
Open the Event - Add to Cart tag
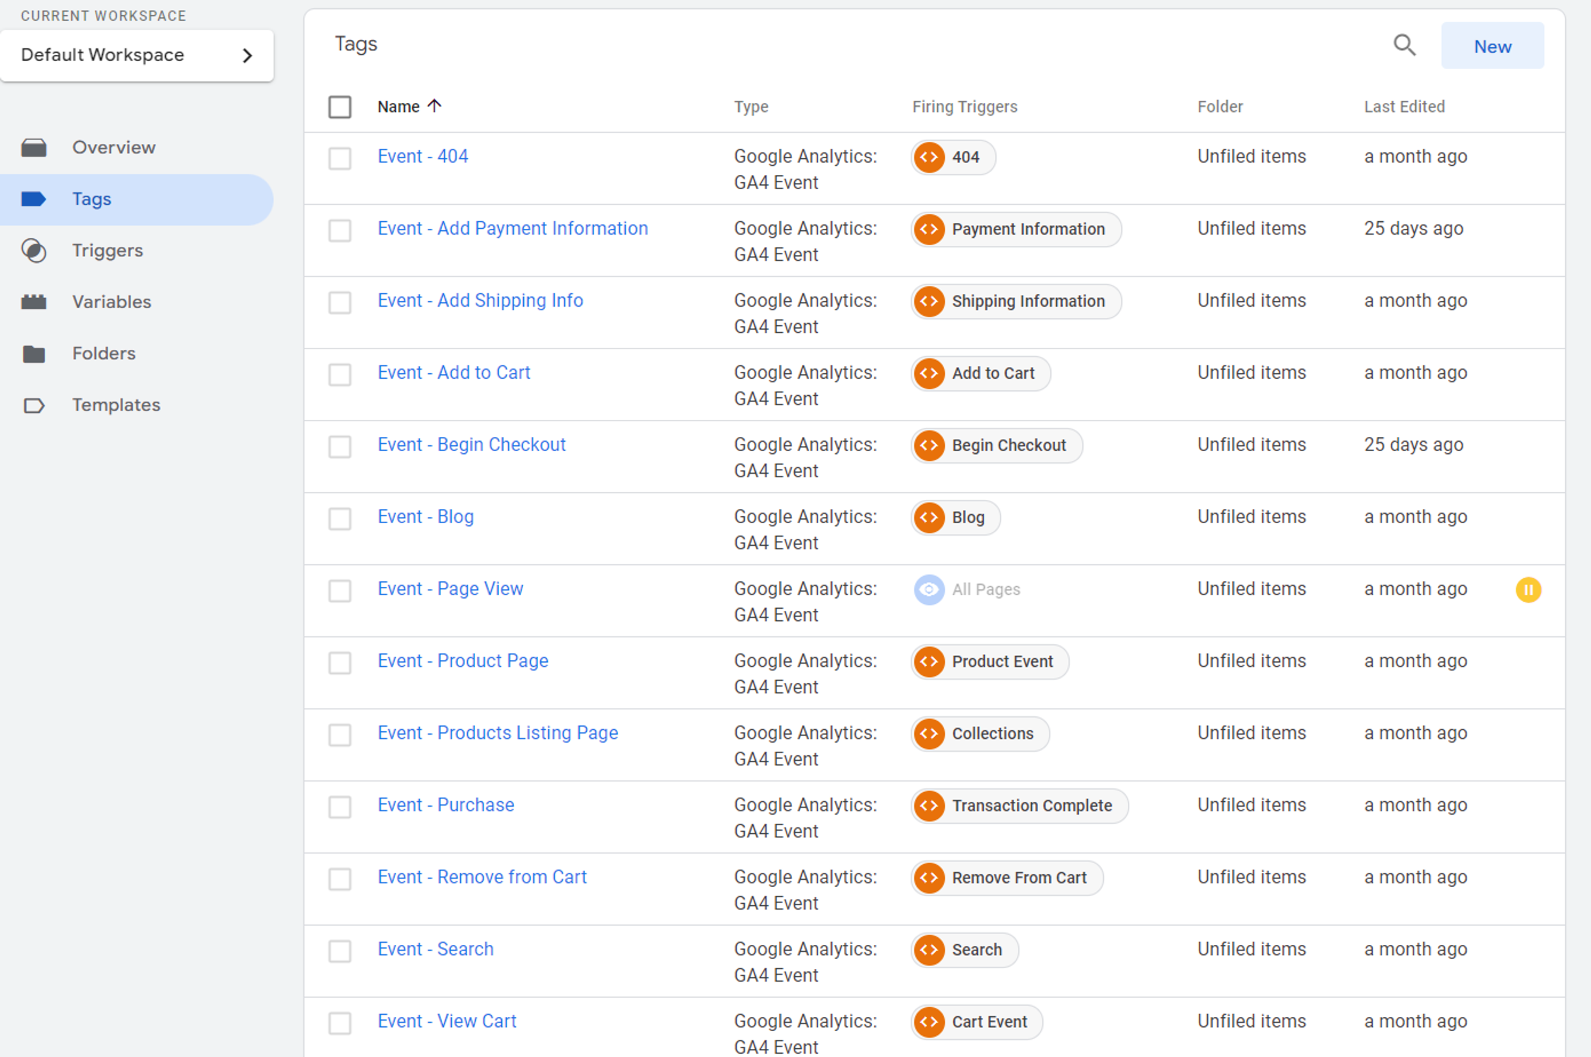(454, 373)
